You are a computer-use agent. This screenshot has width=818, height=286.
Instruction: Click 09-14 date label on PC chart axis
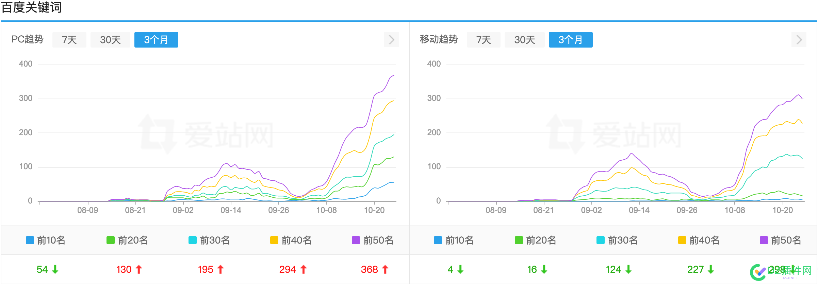click(231, 210)
